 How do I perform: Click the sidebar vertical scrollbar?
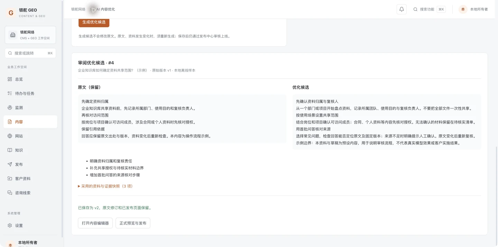coord(62,119)
